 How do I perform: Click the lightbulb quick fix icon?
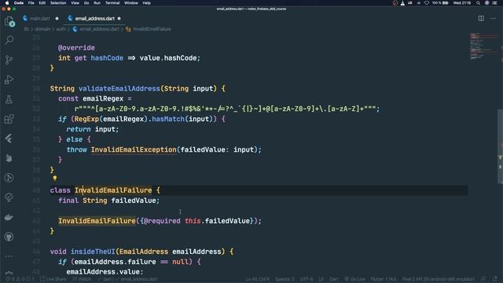pyautogui.click(x=55, y=178)
